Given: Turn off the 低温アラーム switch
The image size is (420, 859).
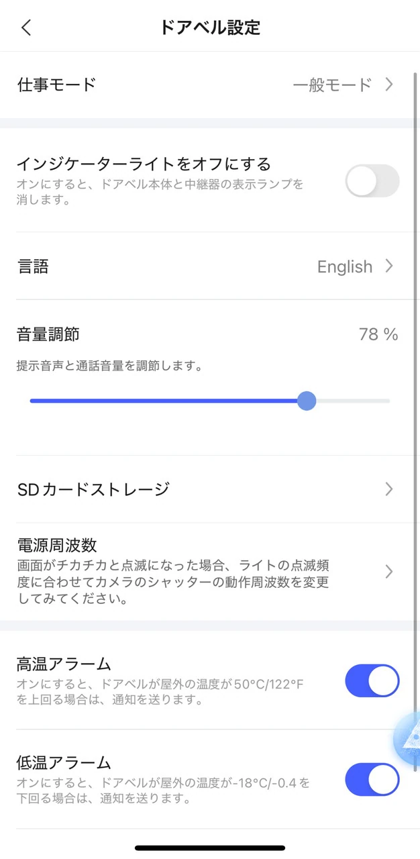Looking at the screenshot, I should (372, 779).
